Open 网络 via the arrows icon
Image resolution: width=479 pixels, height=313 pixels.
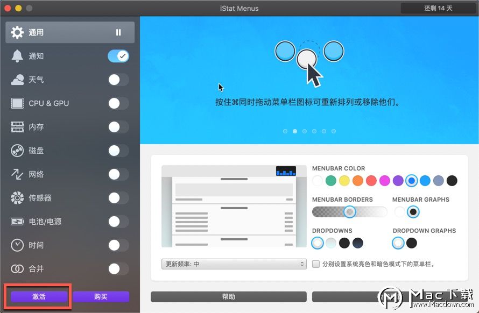[17, 174]
